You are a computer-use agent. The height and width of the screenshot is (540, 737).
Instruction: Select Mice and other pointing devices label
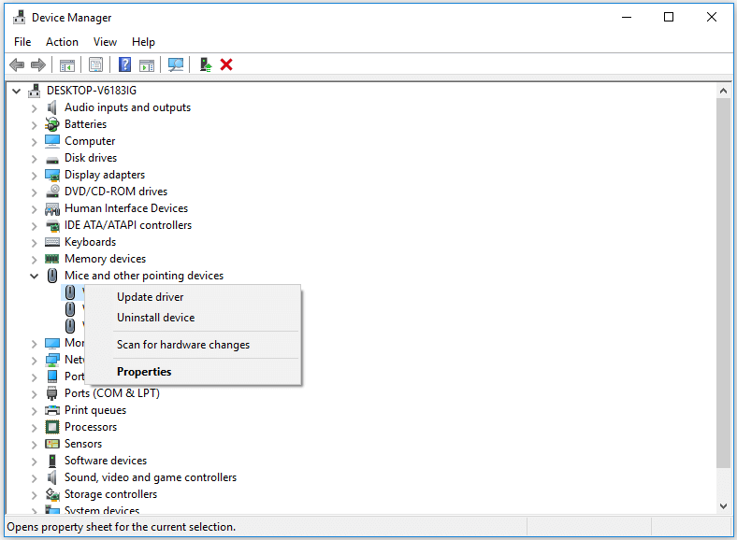(144, 276)
